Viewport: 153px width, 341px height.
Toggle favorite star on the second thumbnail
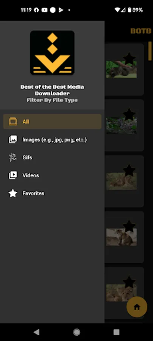point(129,114)
